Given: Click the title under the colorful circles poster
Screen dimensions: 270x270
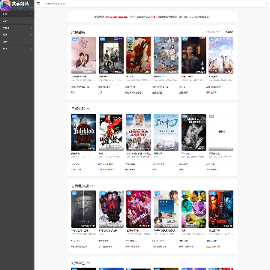Looking at the screenshot, I should tap(184, 230).
